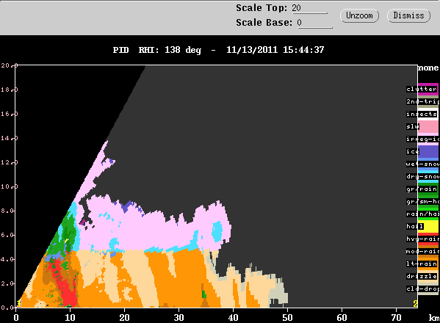Viewport: 440px width, 323px height.
Task: Click the drizzle legend label
Action: pyautogui.click(x=422, y=276)
